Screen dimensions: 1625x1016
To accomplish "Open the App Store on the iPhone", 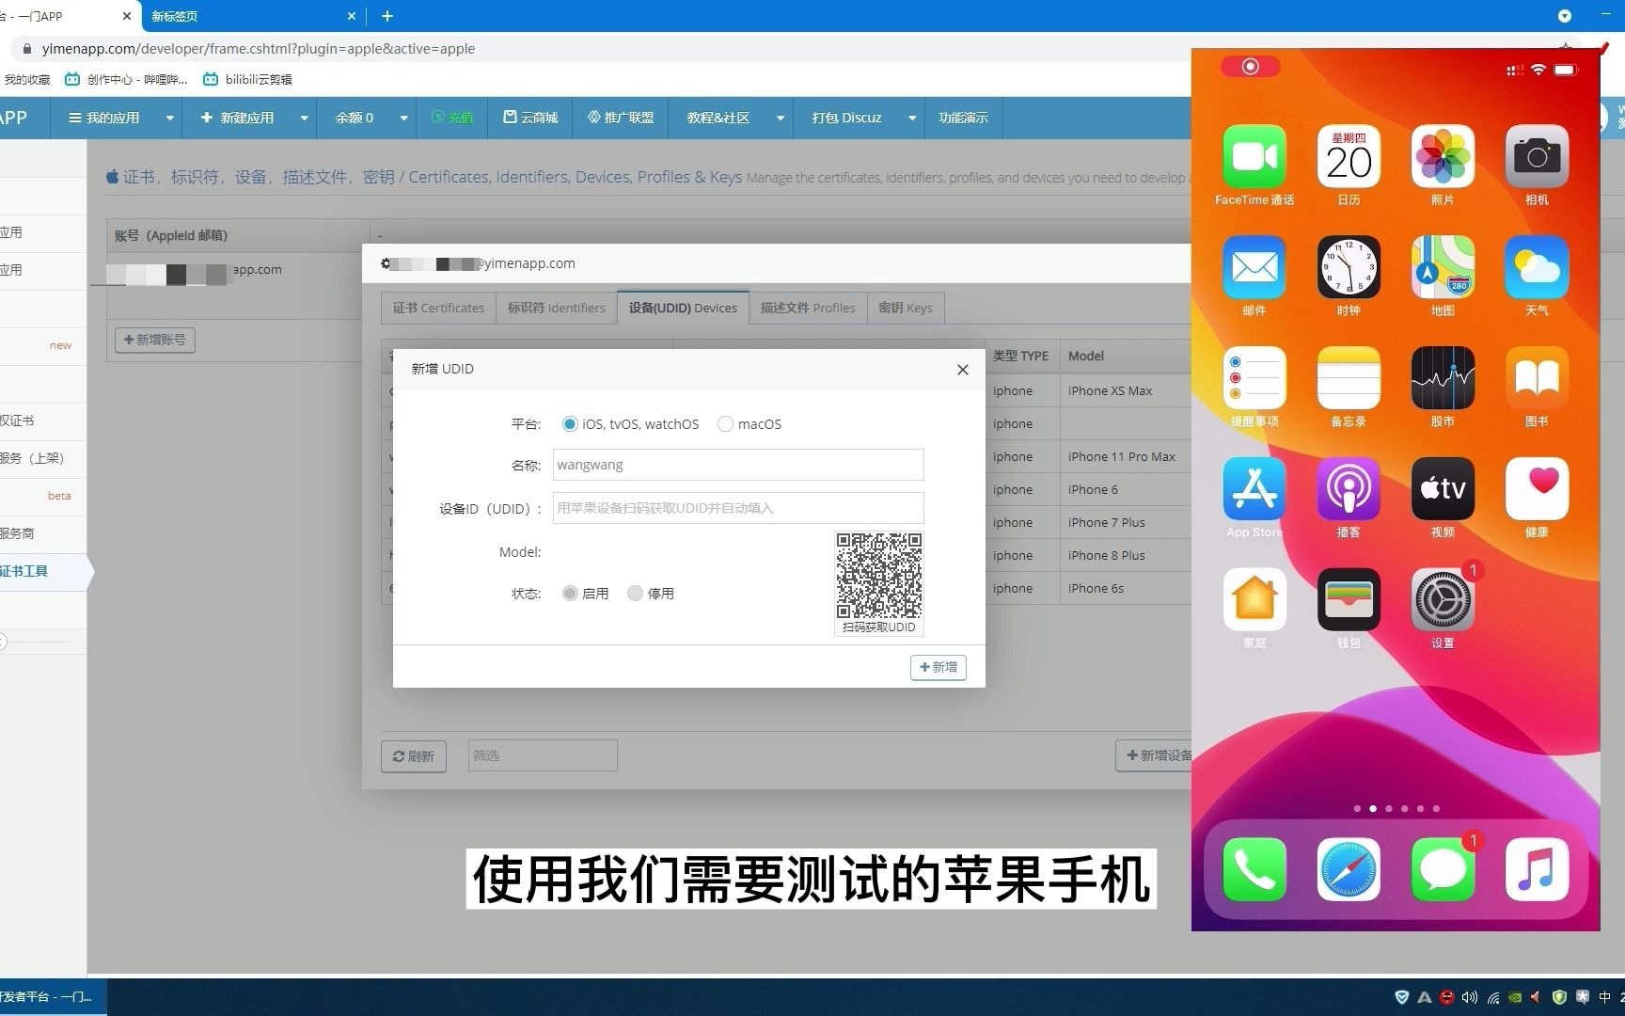I will coord(1254,489).
